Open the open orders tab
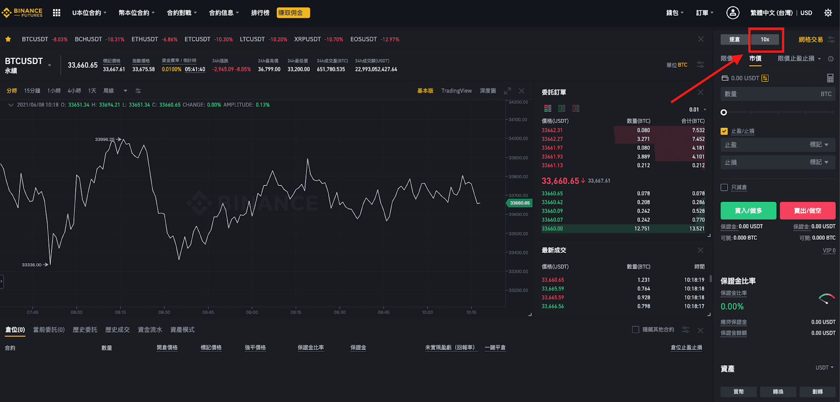840x402 pixels. click(x=49, y=330)
